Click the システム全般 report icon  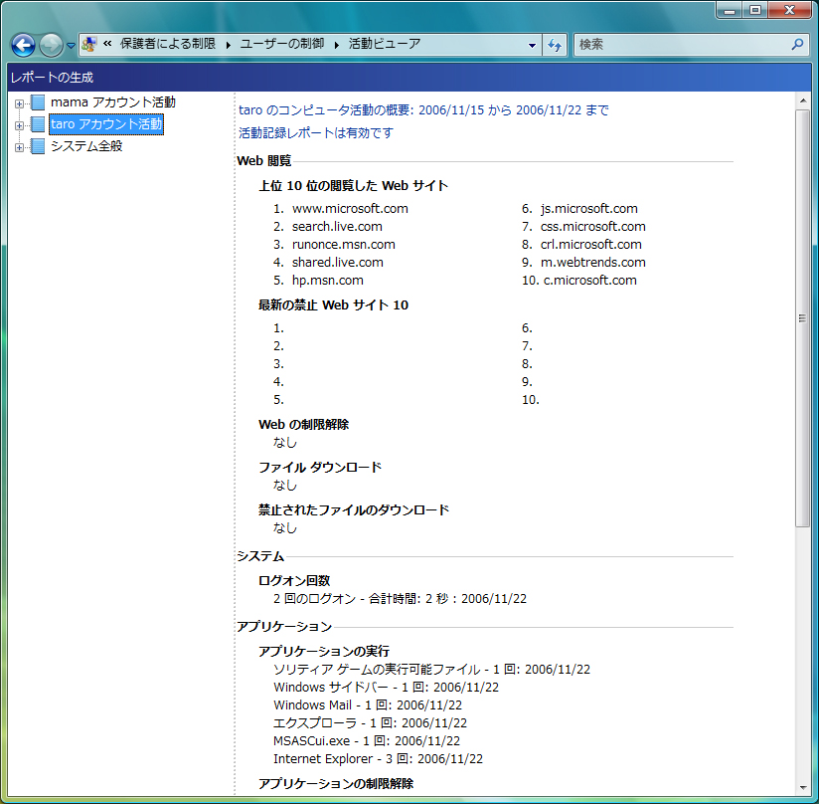(x=38, y=146)
